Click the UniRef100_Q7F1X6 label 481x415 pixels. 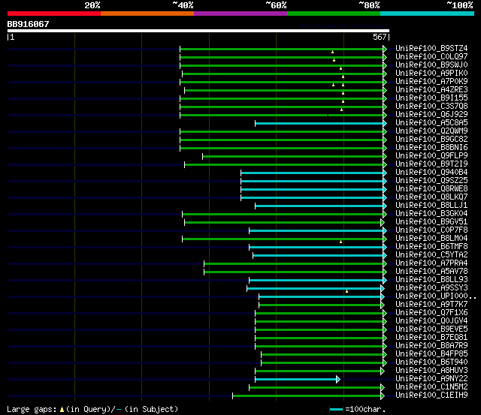point(431,313)
